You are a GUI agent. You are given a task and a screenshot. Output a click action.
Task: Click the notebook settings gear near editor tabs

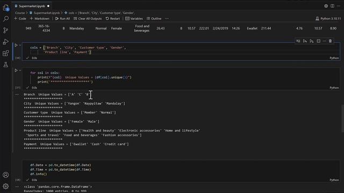coord(326,6)
